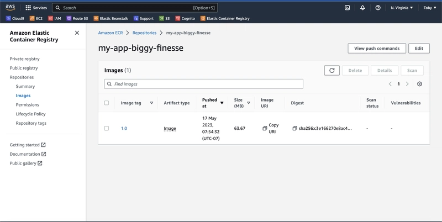Open the Toby account dropdown
This screenshot has width=442, height=222.
pyautogui.click(x=430, y=8)
